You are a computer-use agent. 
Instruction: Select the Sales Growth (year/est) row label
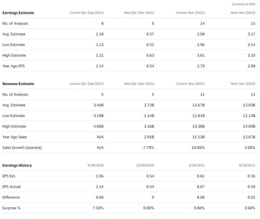coord(22,148)
